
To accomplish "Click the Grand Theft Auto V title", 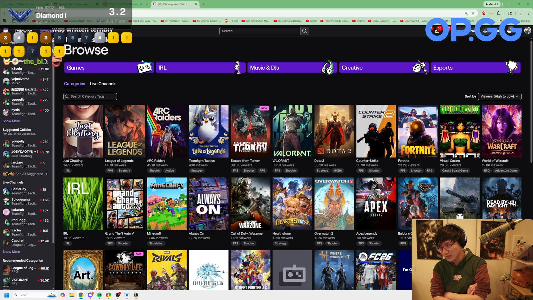I will click(120, 233).
